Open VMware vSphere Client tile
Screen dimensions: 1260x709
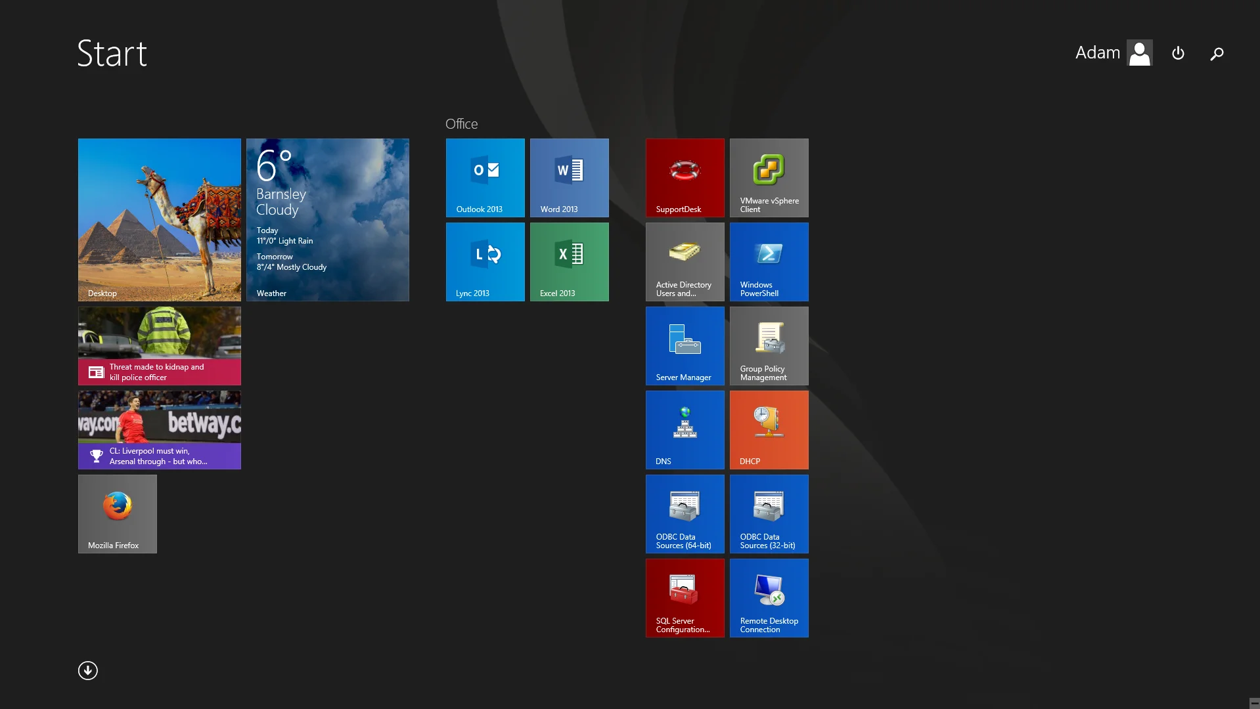769,177
